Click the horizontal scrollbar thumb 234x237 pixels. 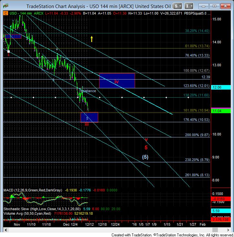(x=215, y=230)
